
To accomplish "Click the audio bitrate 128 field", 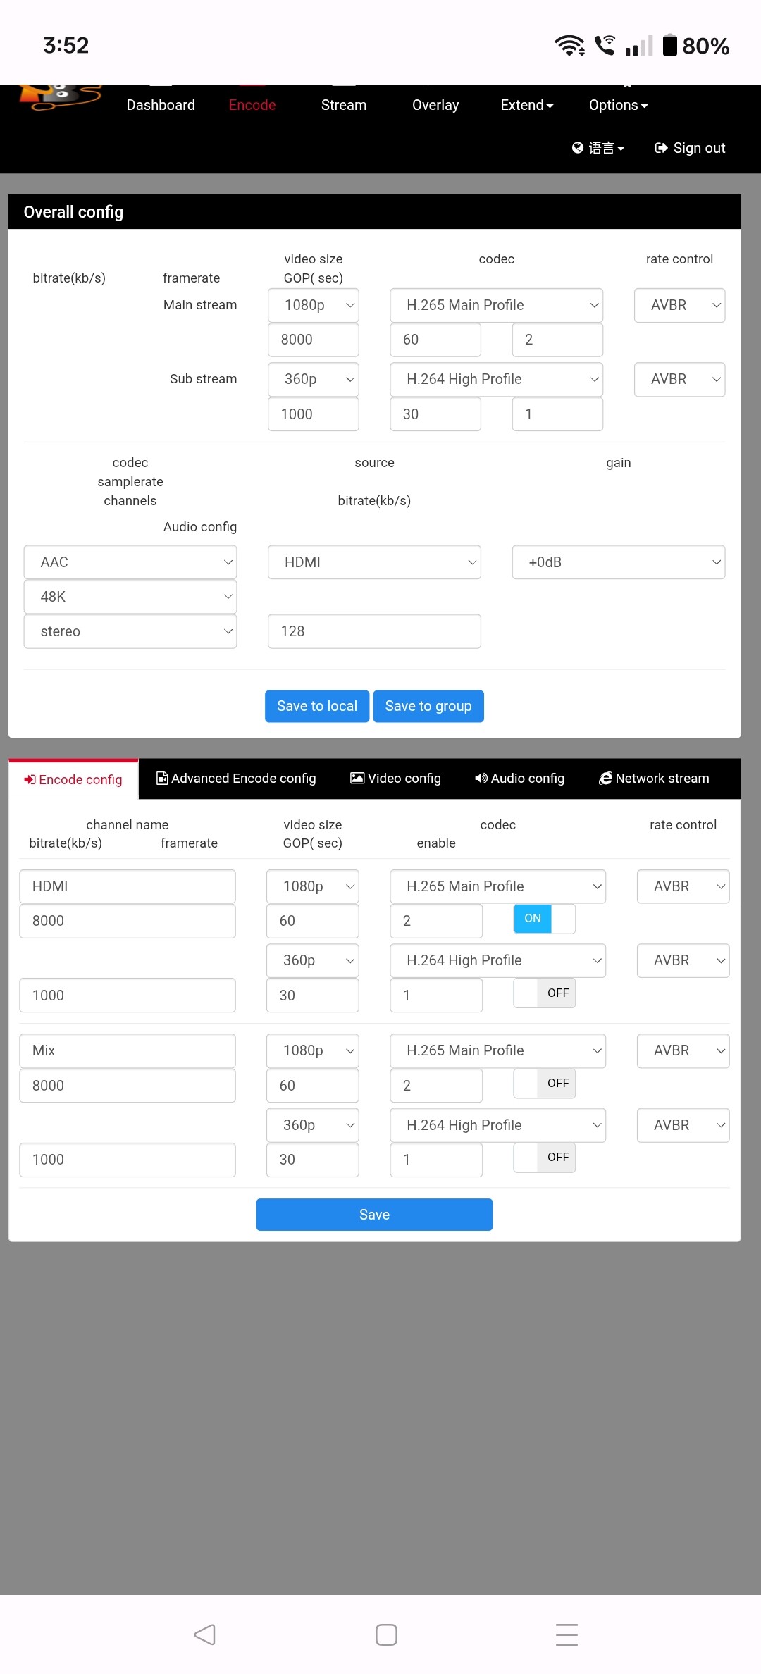I will (374, 631).
